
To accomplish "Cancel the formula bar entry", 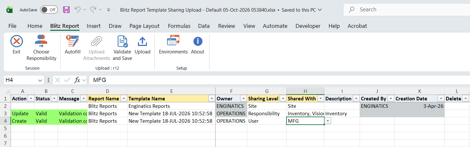I will [x=58, y=80].
